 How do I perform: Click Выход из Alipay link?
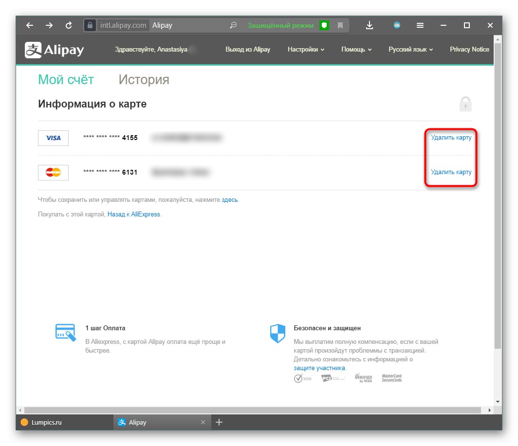[248, 50]
